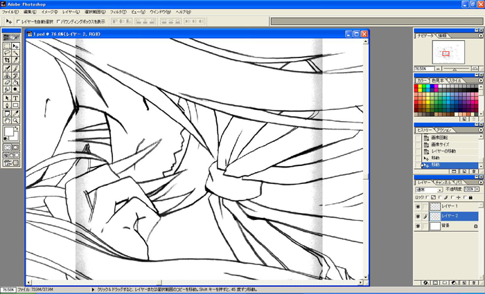
Task: Select the Lasso tool
Action: coord(7,53)
